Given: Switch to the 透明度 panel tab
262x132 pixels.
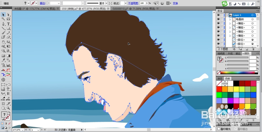Looking at the screenshot, I should point(221,53).
